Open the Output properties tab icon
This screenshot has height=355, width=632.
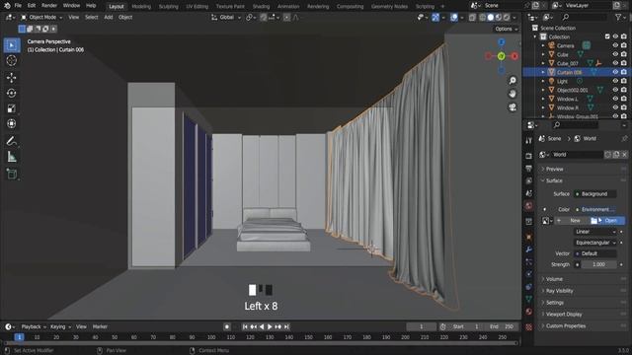tap(529, 169)
